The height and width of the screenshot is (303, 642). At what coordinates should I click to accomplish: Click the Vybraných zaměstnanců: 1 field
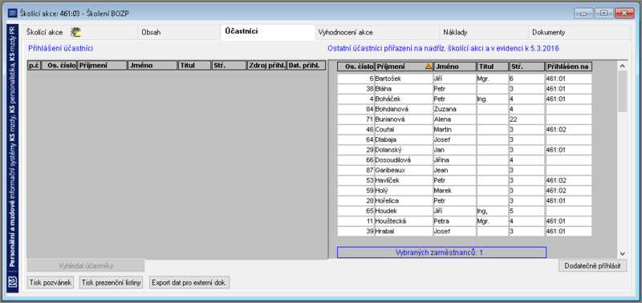point(442,252)
